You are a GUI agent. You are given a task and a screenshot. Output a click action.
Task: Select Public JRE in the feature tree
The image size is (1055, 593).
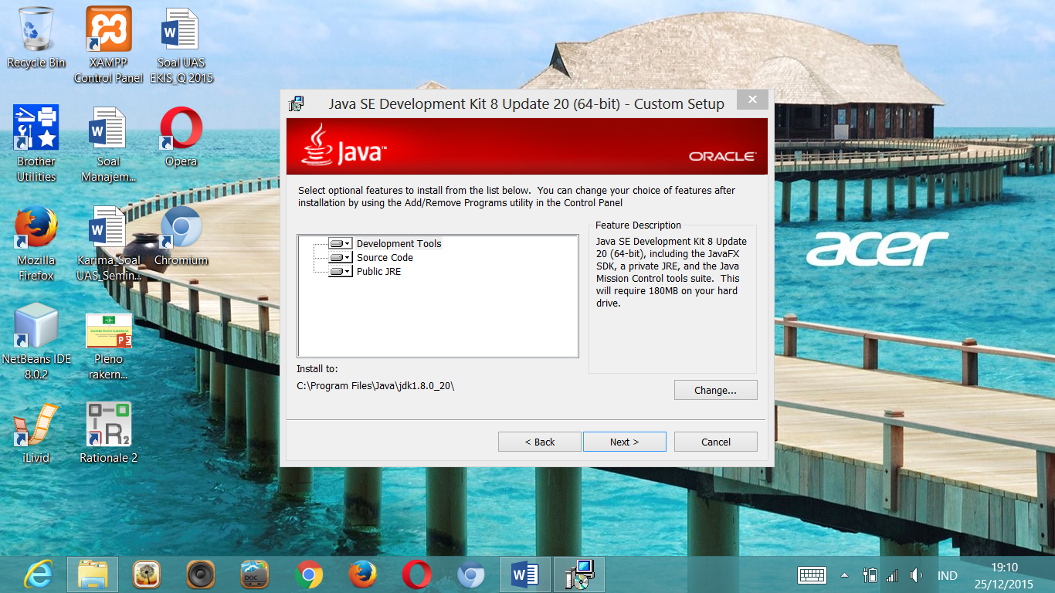tap(378, 272)
